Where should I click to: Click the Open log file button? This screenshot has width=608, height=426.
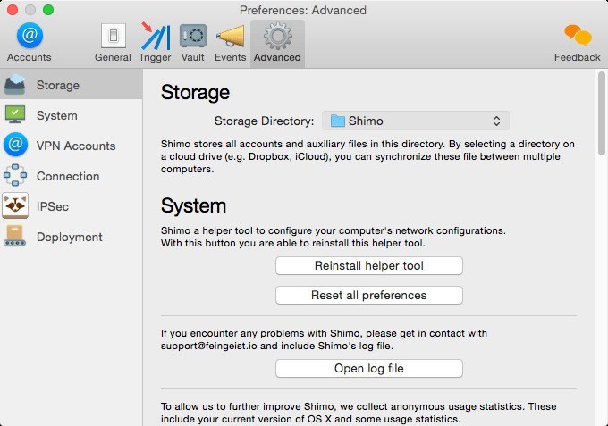368,368
